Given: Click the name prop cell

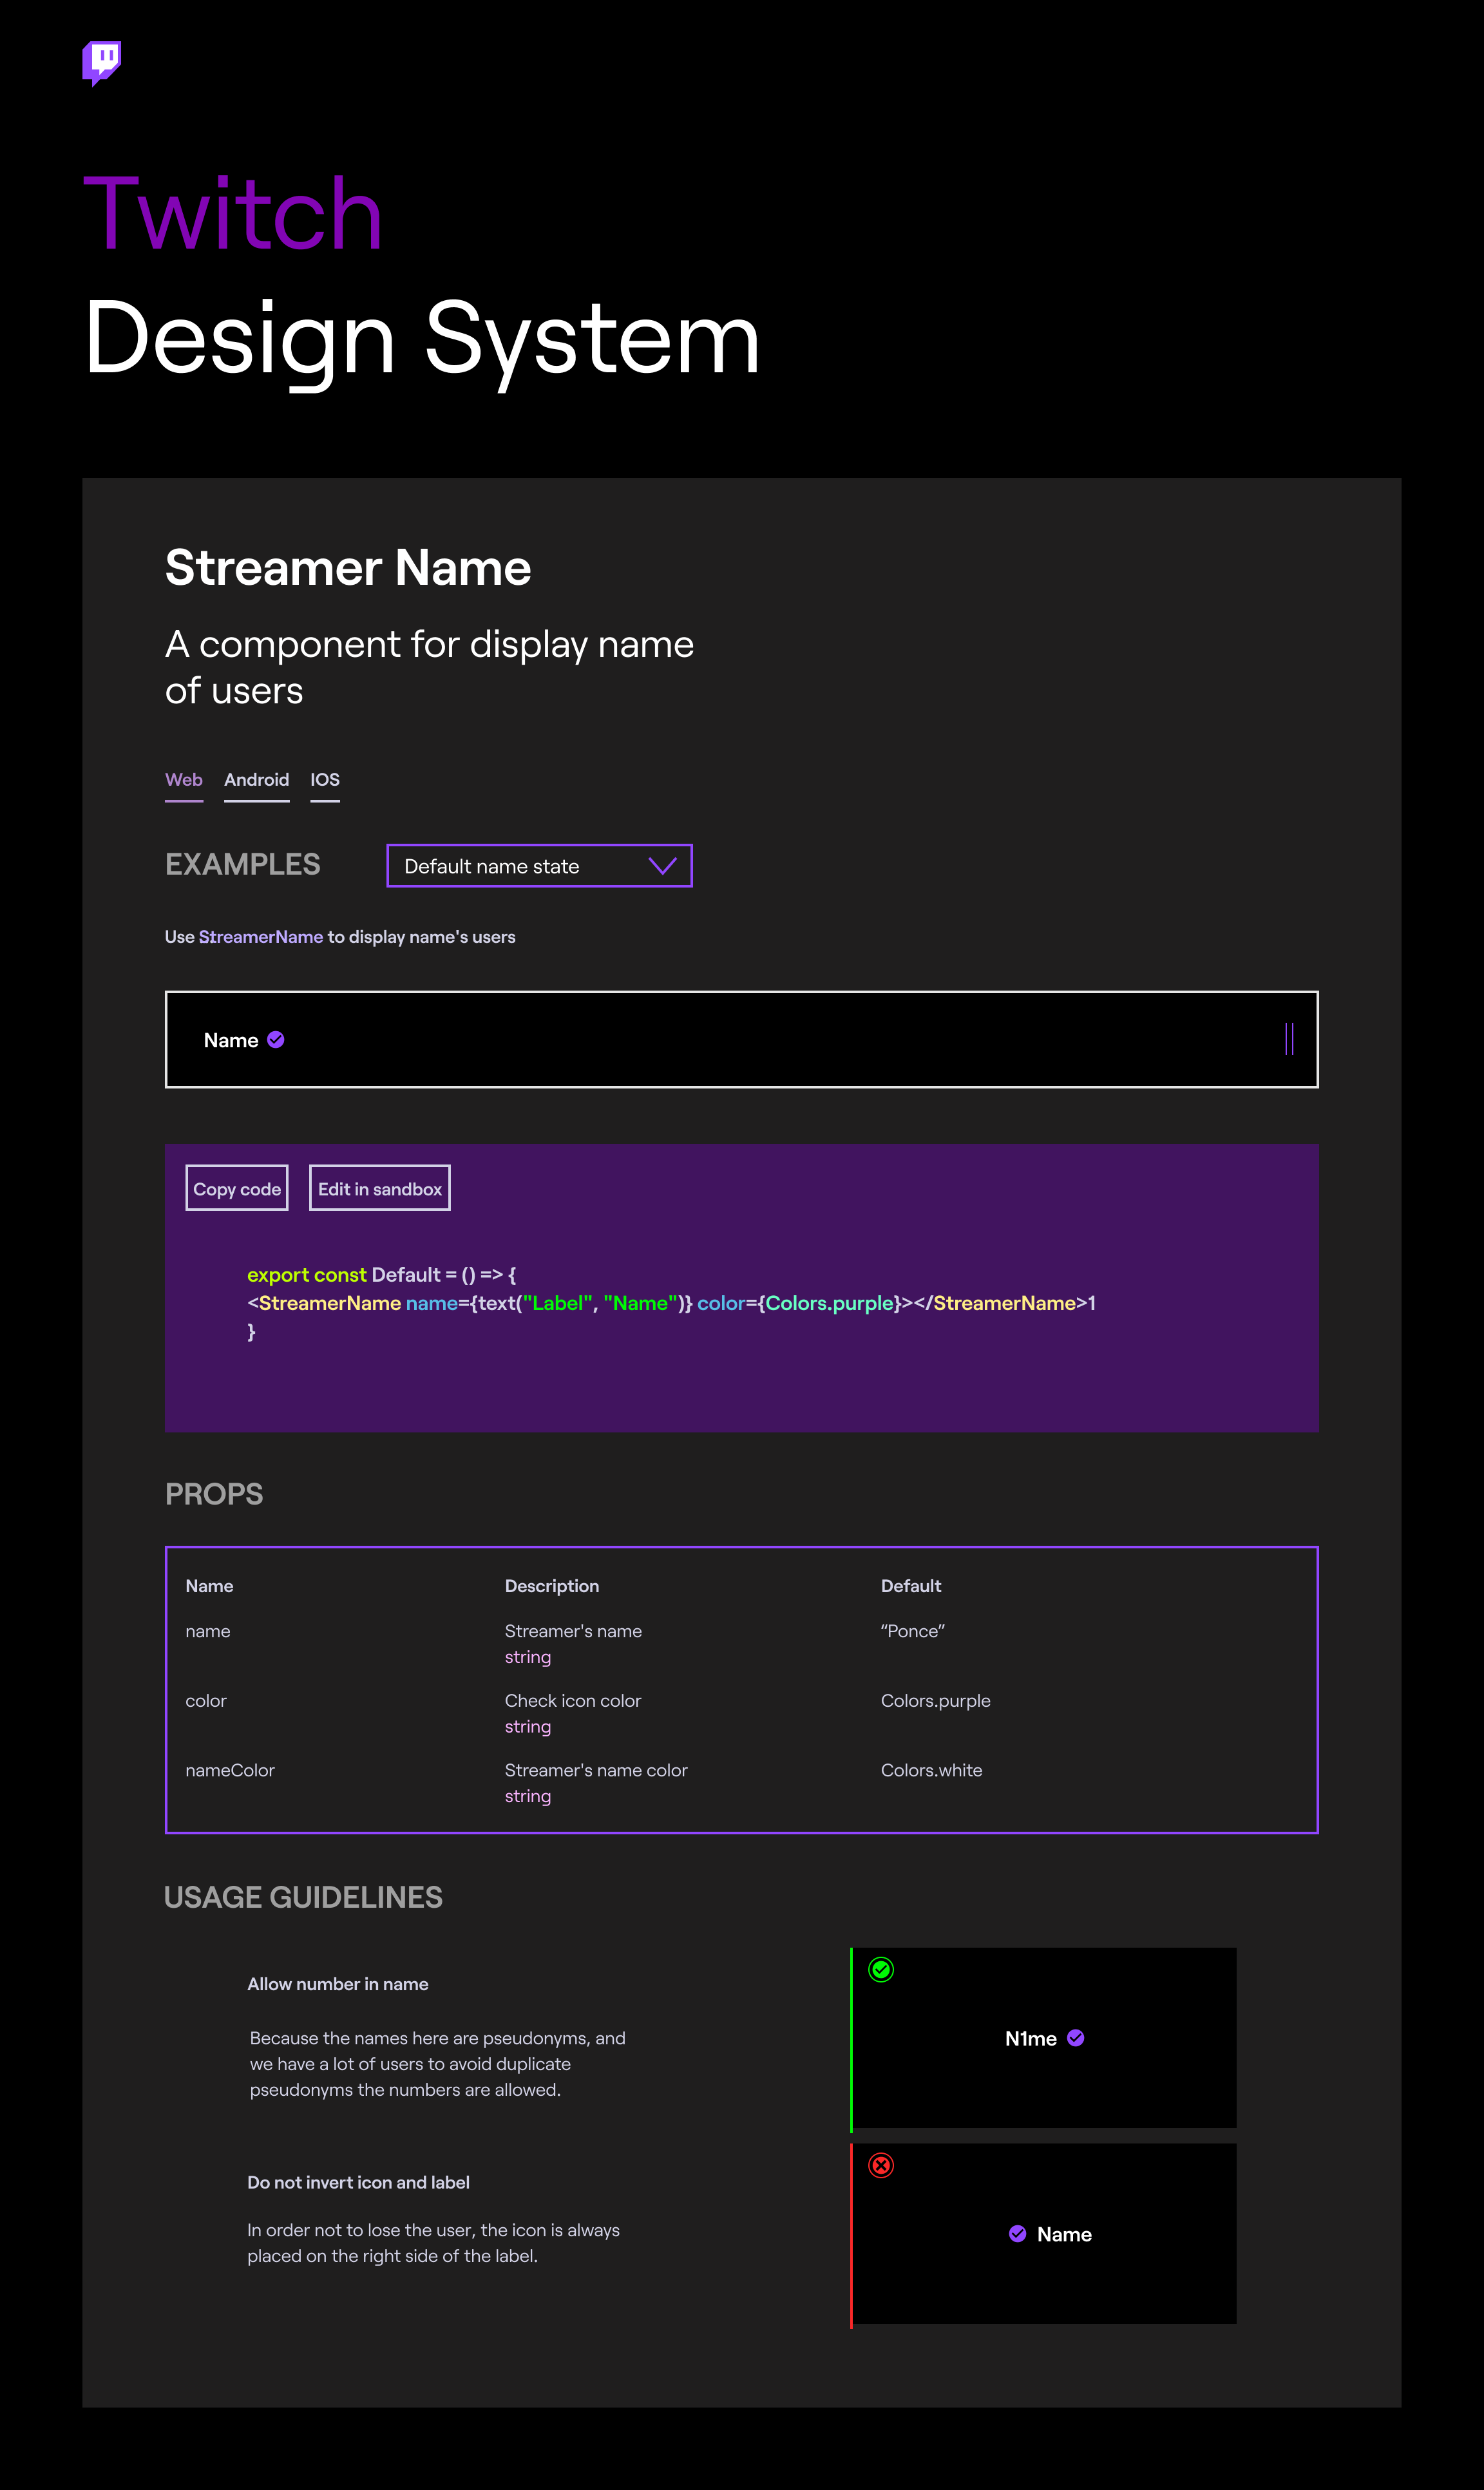Looking at the screenshot, I should click(208, 1632).
